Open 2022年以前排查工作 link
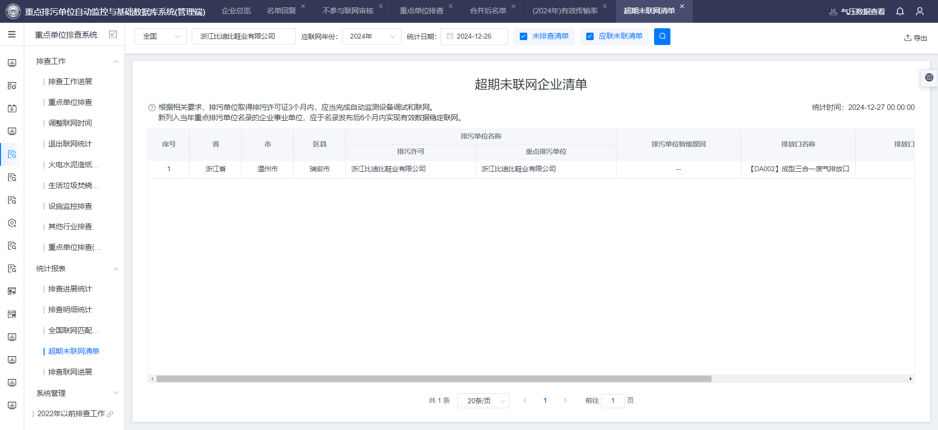This screenshot has width=938, height=430. click(x=71, y=414)
